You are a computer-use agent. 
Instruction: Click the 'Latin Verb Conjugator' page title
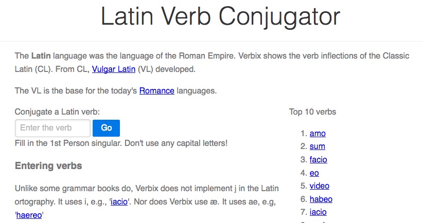[x=220, y=16]
